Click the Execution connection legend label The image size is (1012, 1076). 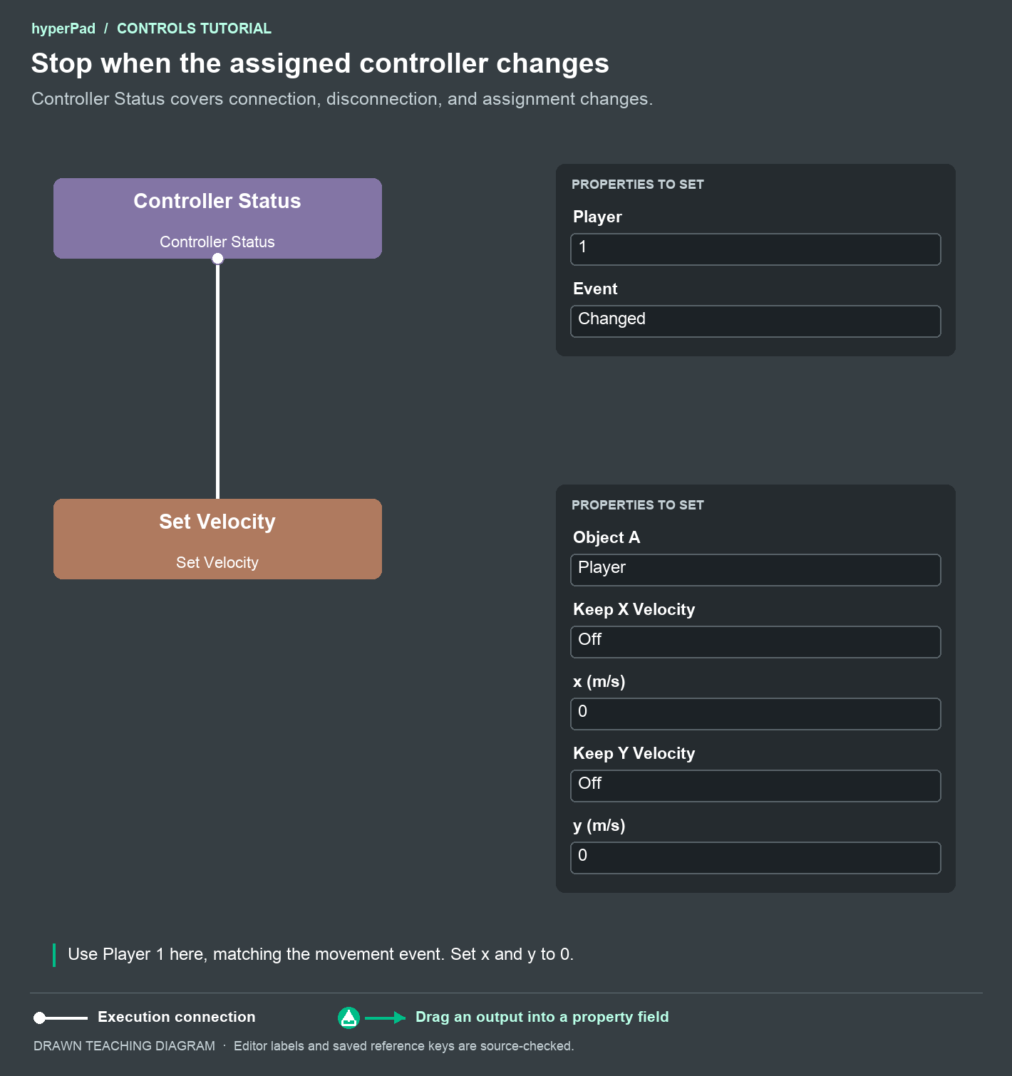pos(176,1017)
